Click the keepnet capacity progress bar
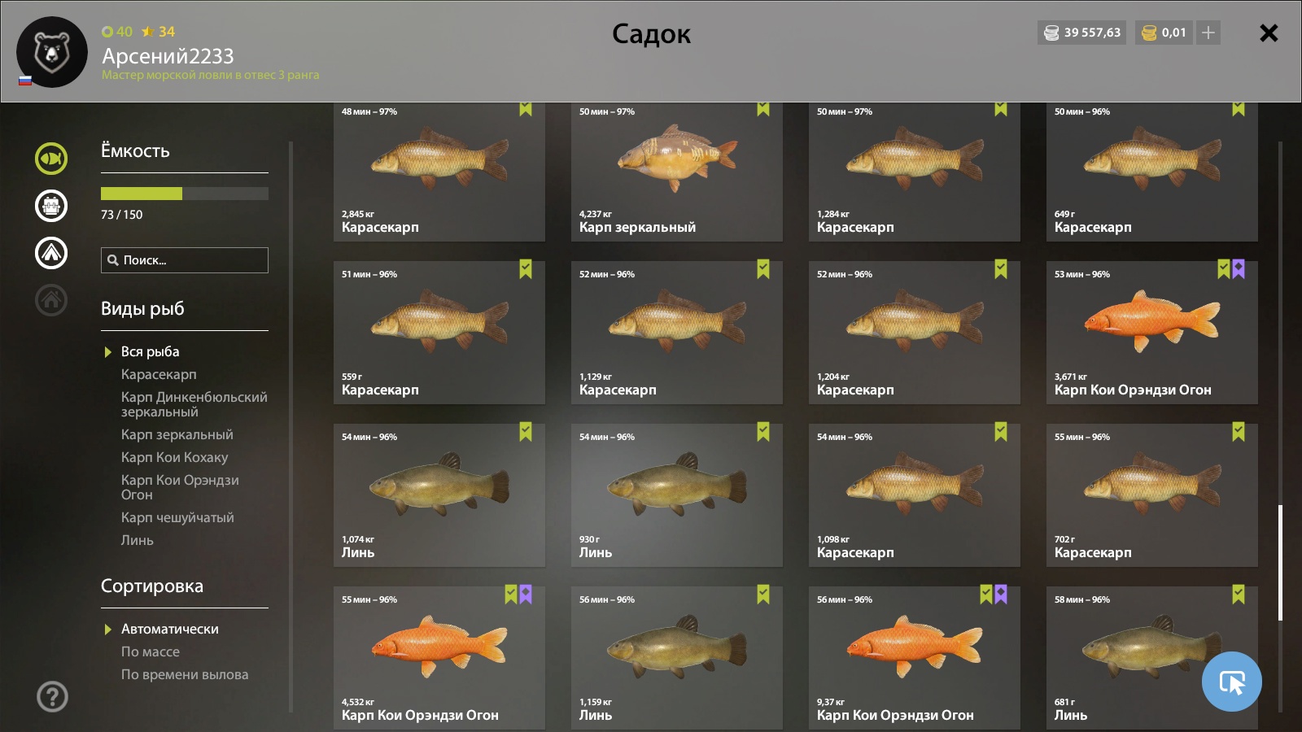Viewport: 1302px width, 732px height. point(185,194)
